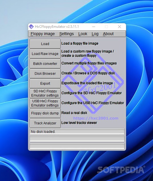Open the Log menu
The height and width of the screenshot is (181, 153).
click(95, 34)
